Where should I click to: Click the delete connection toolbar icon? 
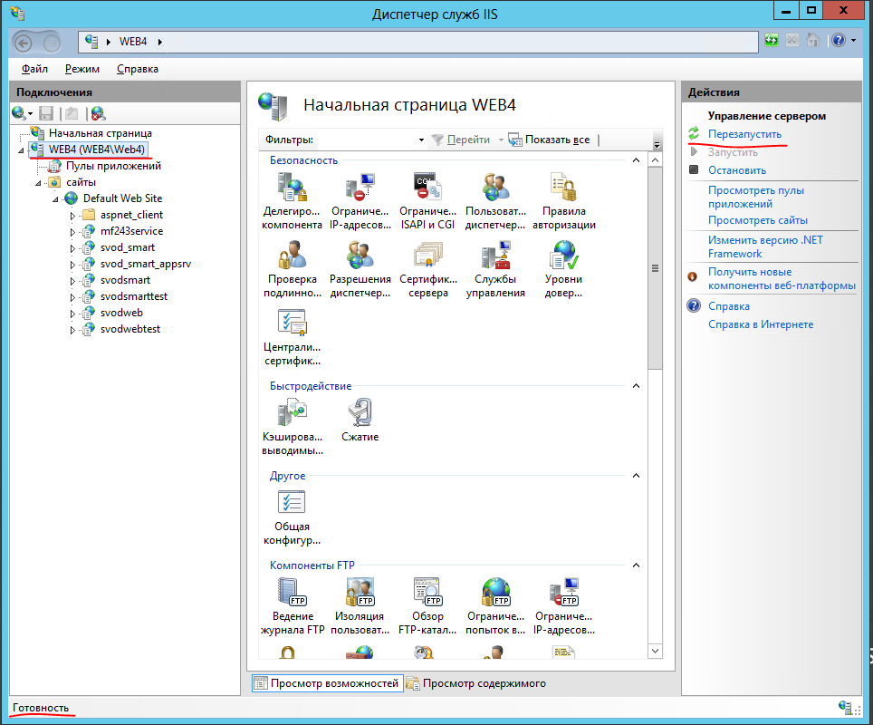(x=98, y=113)
